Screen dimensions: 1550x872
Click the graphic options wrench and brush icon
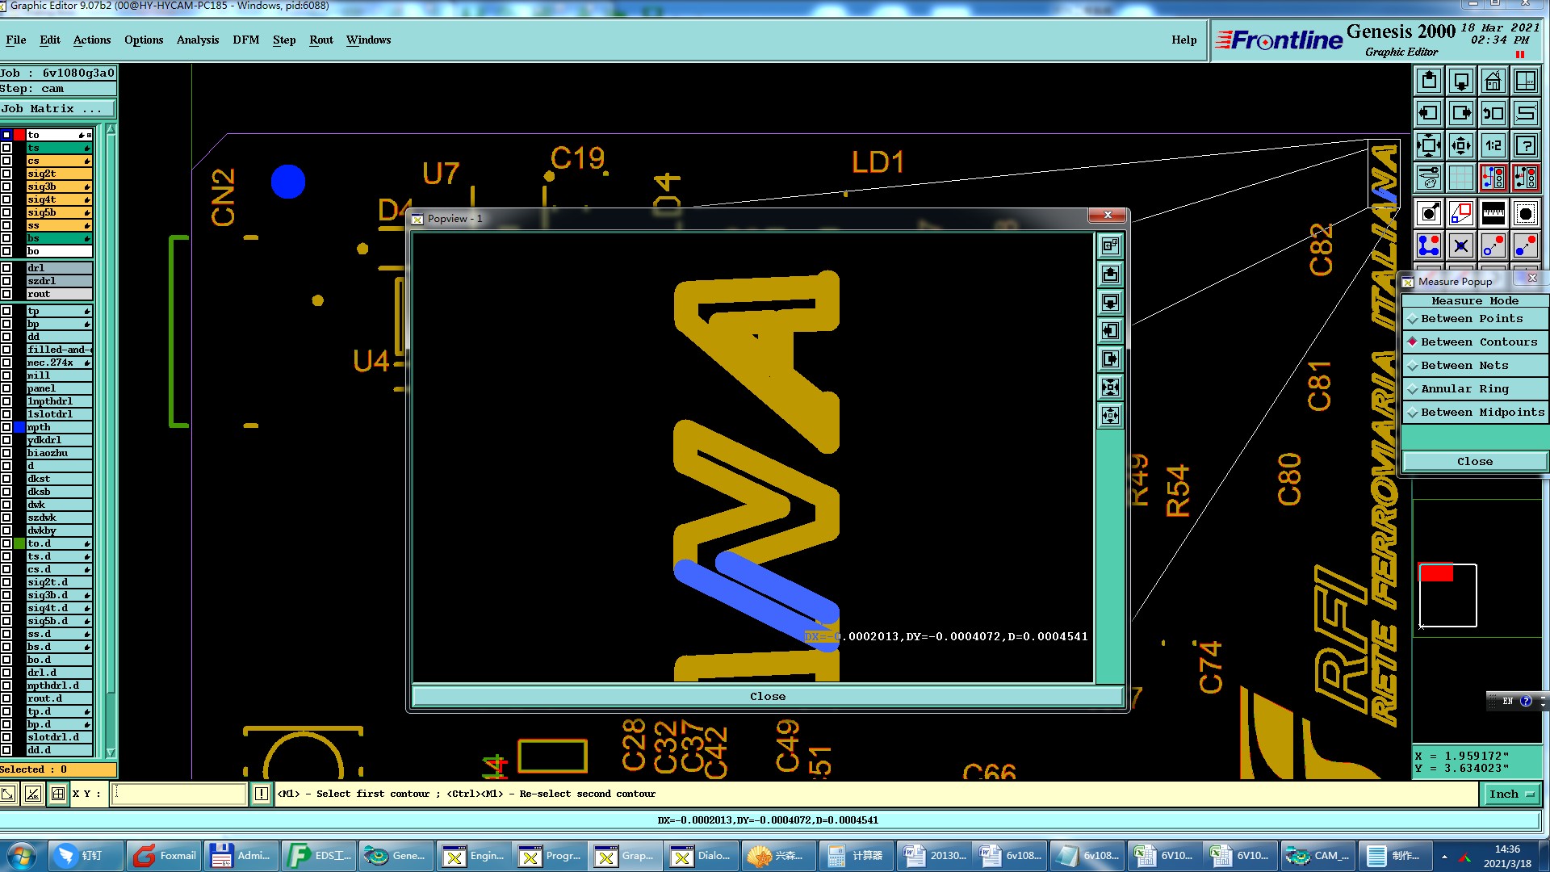pos(1429,178)
